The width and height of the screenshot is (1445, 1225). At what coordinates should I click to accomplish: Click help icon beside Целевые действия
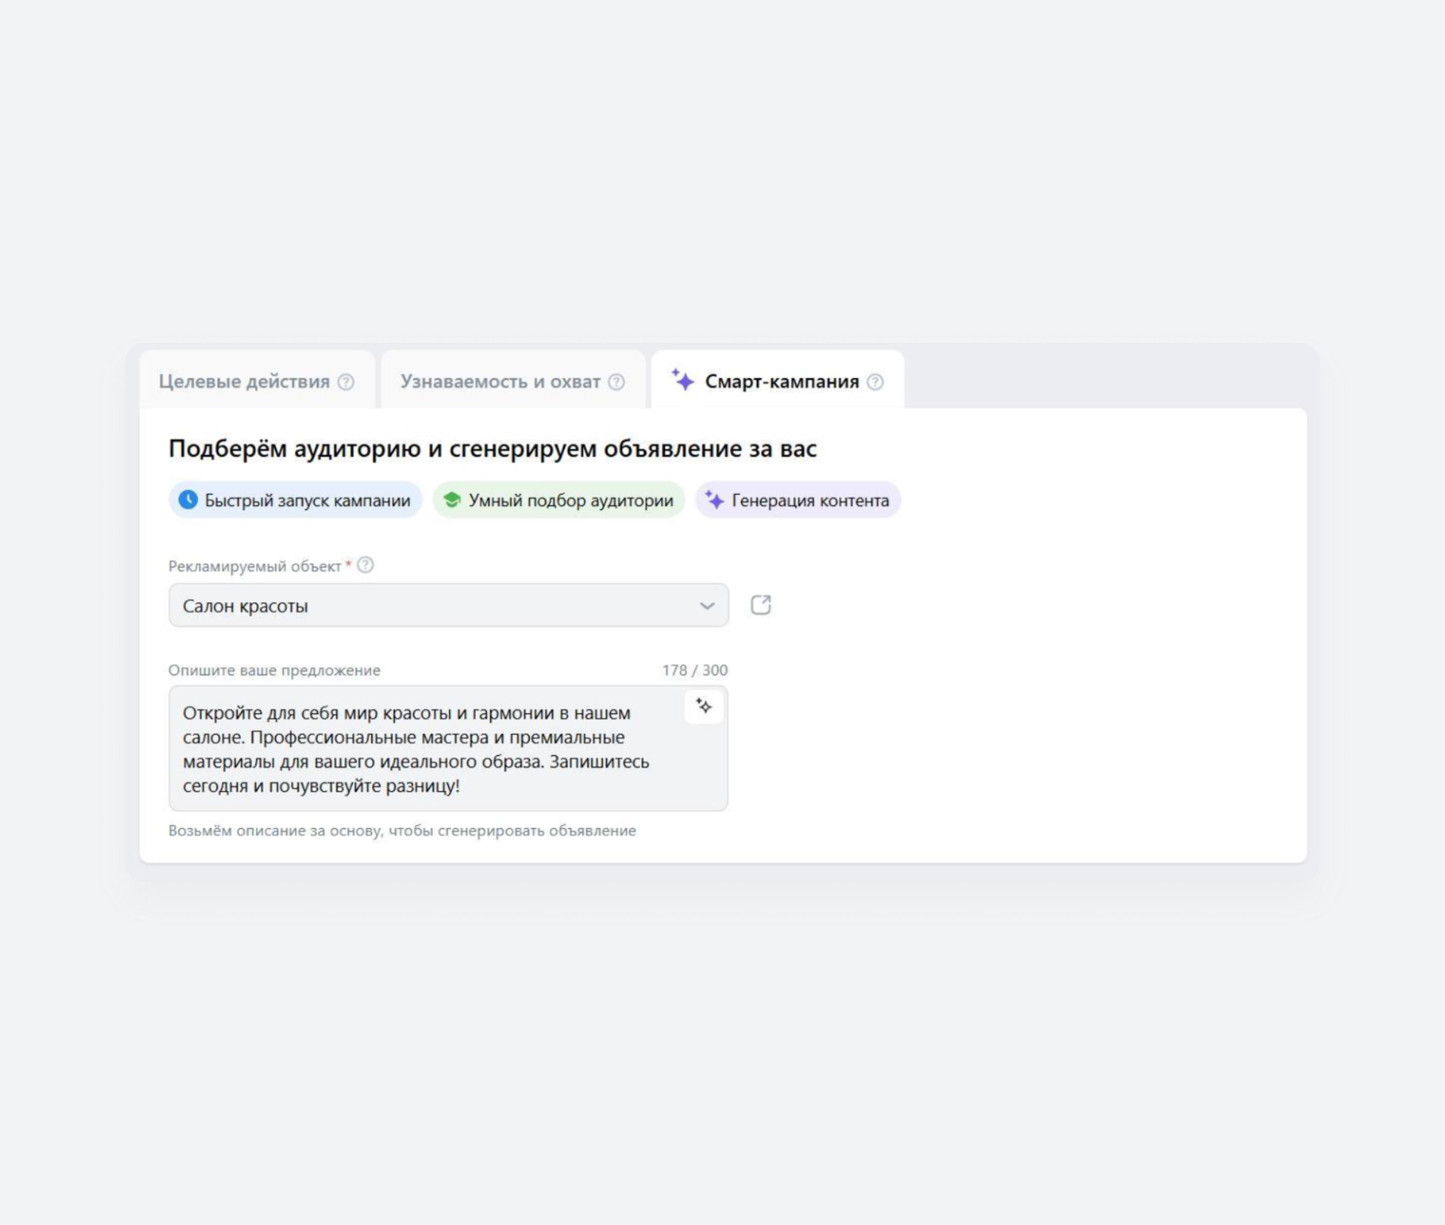click(346, 382)
